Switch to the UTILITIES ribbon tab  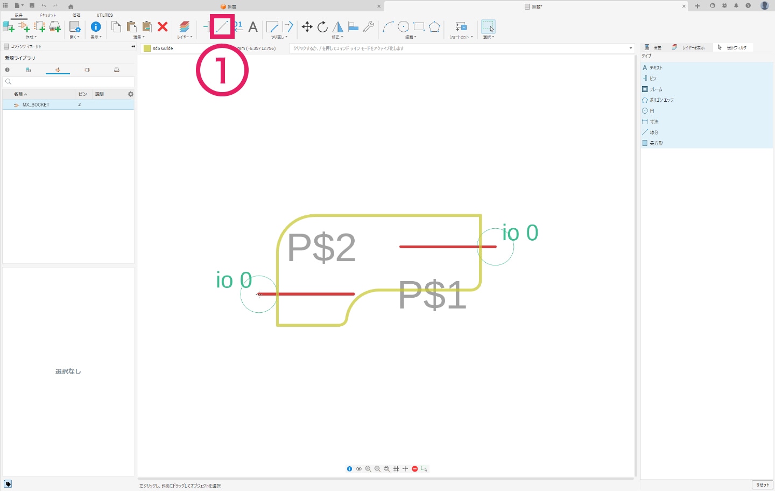coord(105,16)
